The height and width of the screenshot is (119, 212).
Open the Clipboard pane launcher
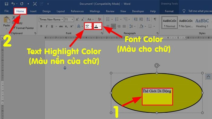tap(35, 33)
